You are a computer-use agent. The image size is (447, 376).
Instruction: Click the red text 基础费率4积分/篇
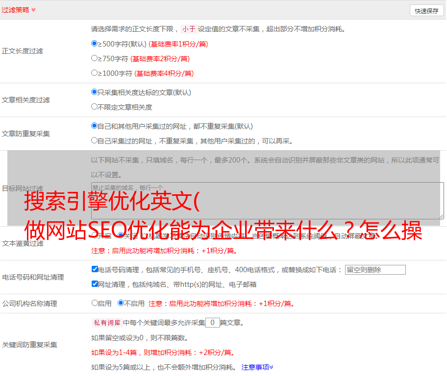click(164, 73)
